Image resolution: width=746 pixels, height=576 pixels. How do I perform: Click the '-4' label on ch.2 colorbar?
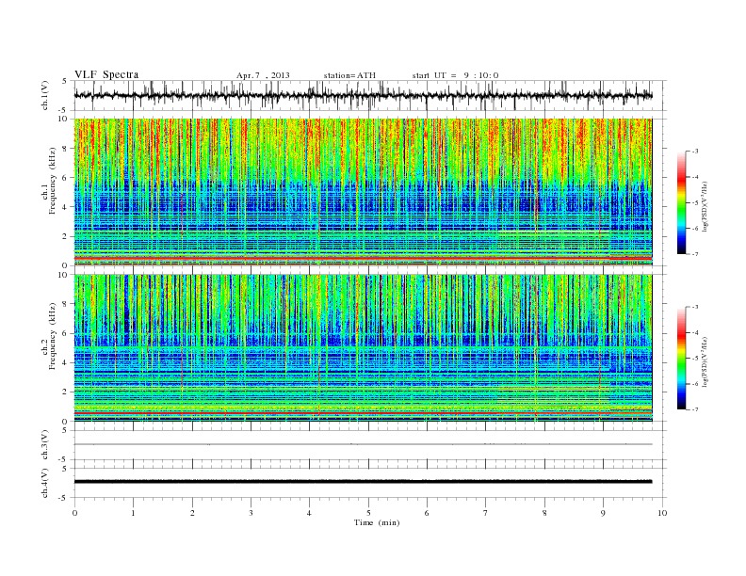pos(695,332)
